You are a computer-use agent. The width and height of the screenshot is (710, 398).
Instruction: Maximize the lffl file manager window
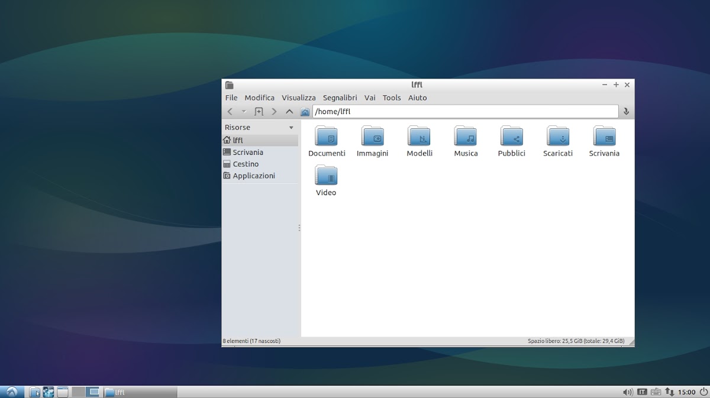[x=616, y=85]
